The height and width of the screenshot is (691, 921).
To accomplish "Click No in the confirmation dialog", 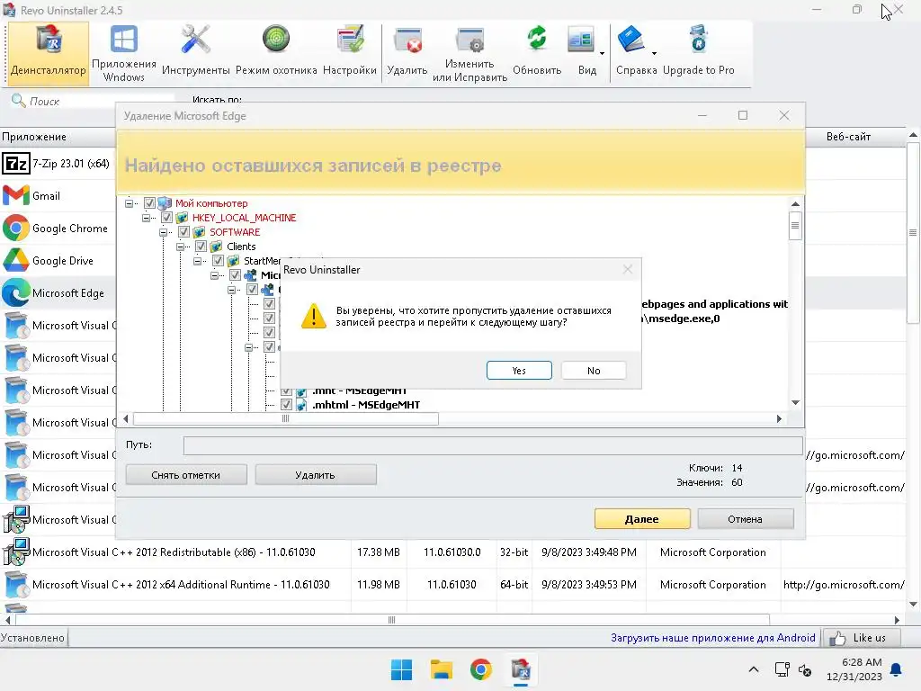I will click(594, 370).
